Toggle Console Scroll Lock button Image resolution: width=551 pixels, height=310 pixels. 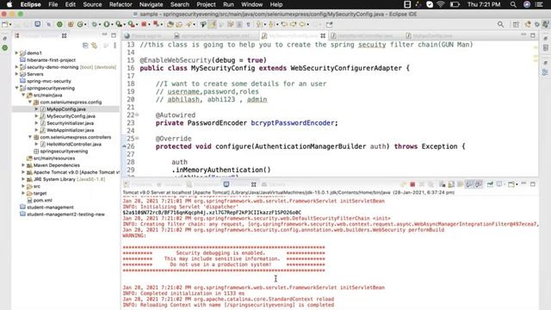coord(451,184)
